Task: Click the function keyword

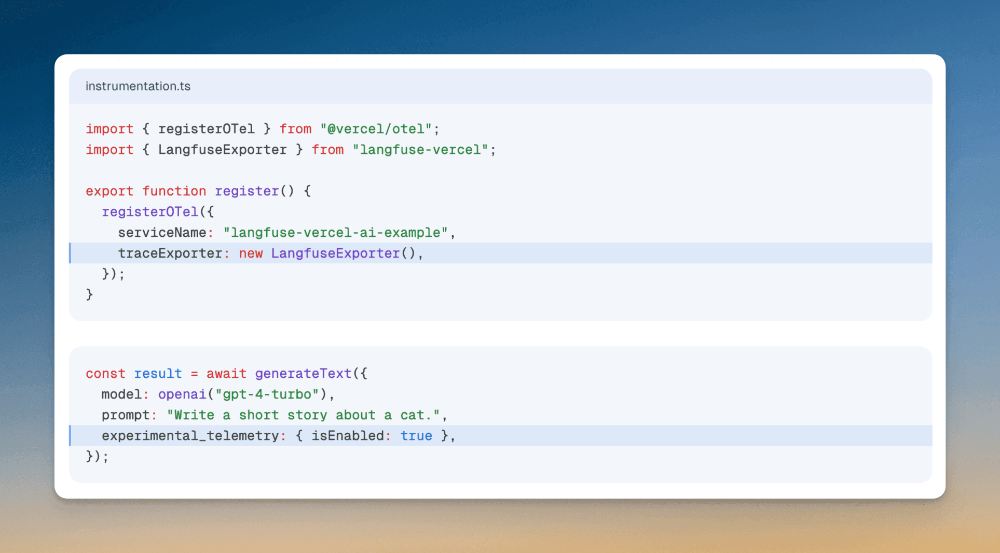Action: coord(174,191)
